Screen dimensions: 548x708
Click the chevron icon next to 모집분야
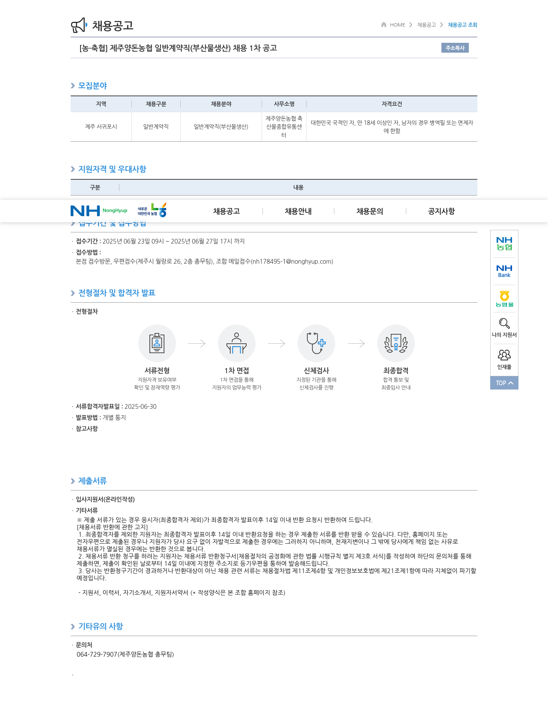(x=73, y=86)
